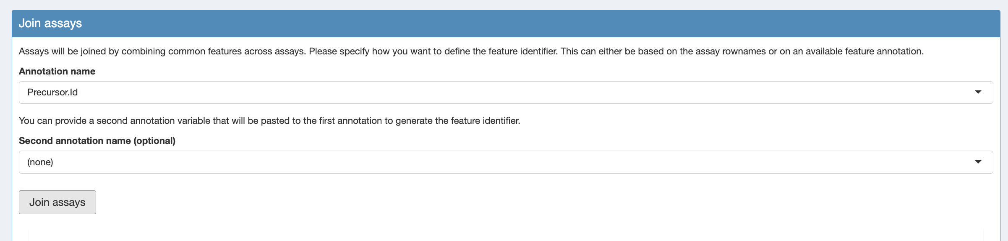The image size is (1008, 241).
Task: Expand the (none) second annotation selector
Action: tap(506, 162)
